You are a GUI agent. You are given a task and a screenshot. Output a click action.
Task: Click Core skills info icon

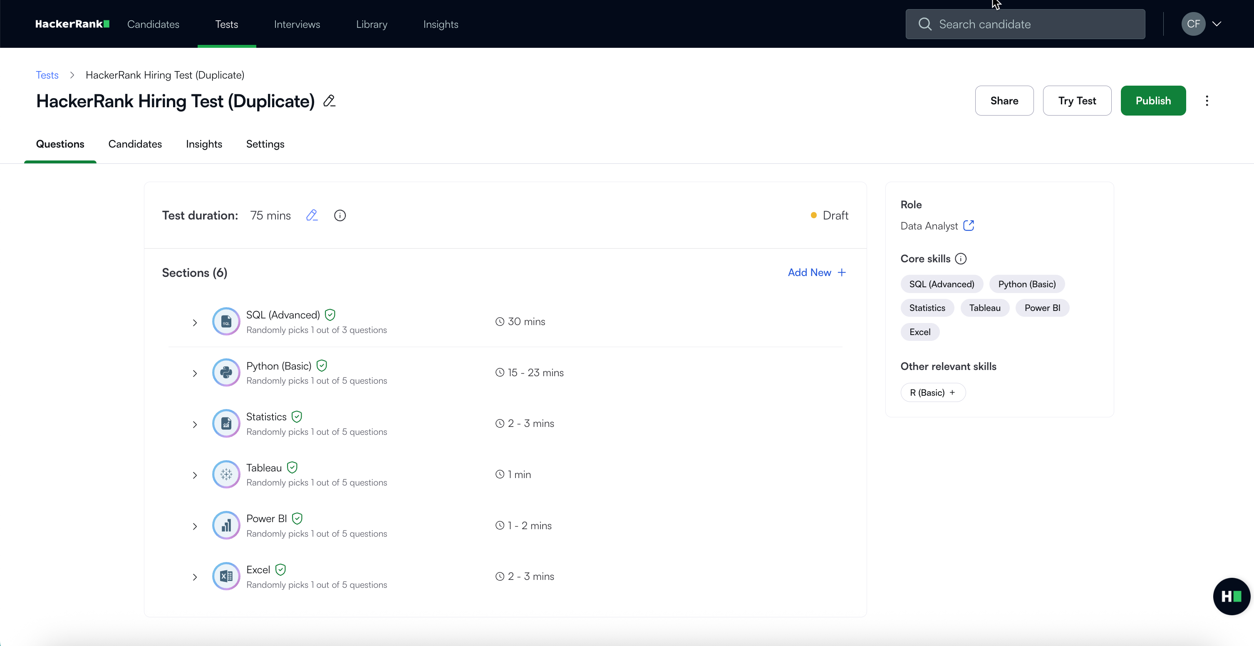pyautogui.click(x=960, y=259)
